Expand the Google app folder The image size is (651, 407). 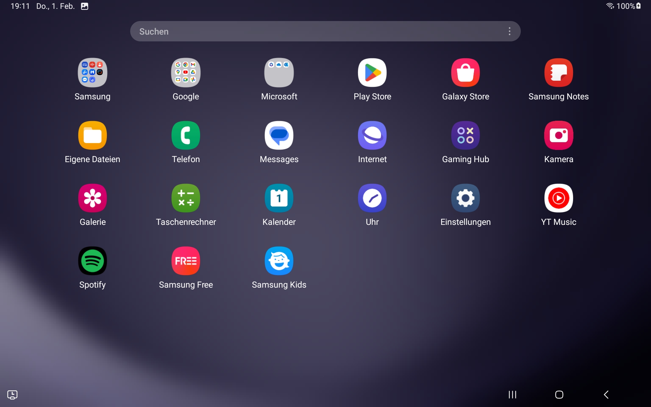[185, 73]
